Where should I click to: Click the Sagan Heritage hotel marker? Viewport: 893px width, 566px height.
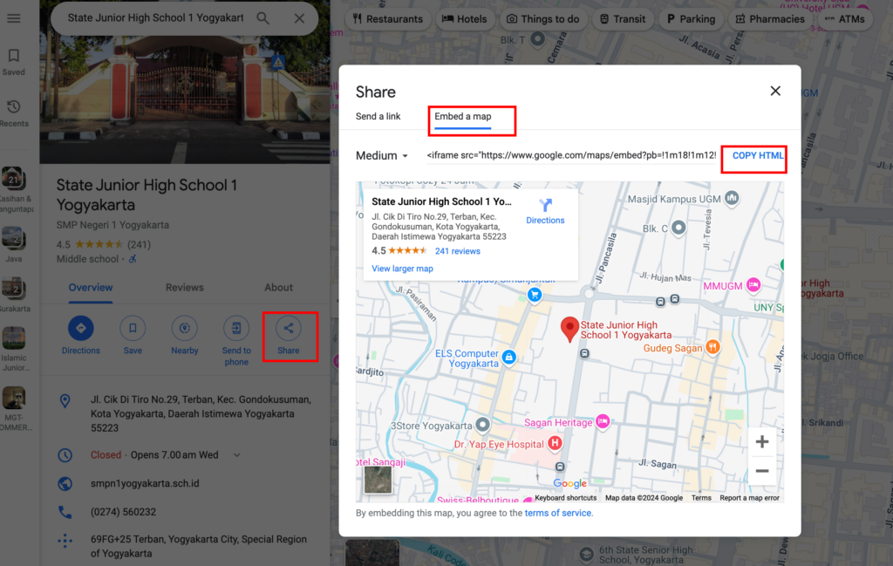click(x=603, y=421)
